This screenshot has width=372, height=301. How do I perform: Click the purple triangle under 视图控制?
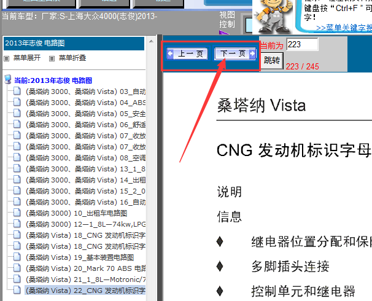click(224, 32)
